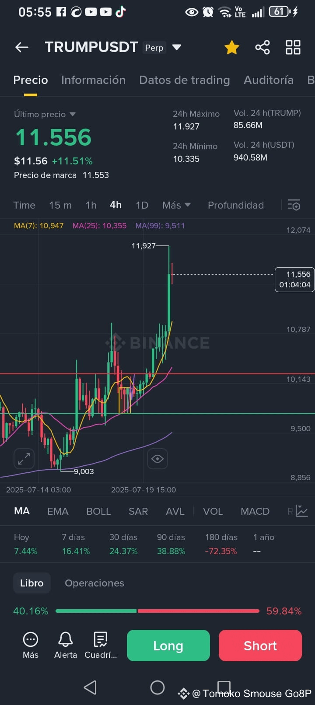Tap the Facebook notification icon in status bar
Viewport: 315px width, 705px height.
61,12
